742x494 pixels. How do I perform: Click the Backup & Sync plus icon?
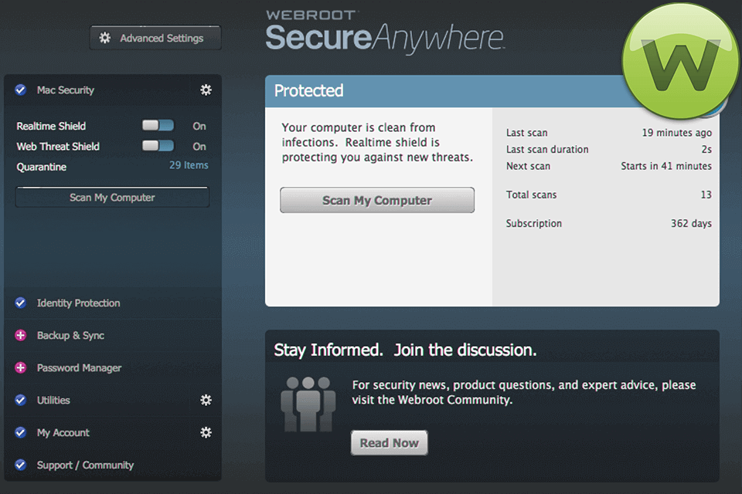20,335
